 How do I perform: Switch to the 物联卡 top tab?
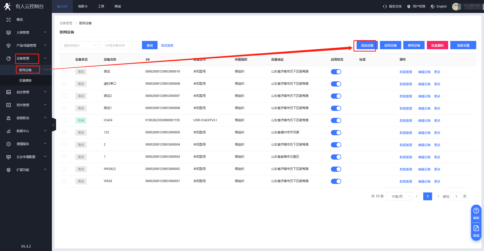pos(83,6)
